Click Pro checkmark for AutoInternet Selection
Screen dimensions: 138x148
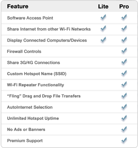(x=124, y=106)
